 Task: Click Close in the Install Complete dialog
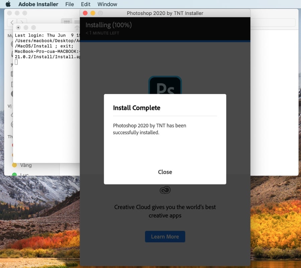coord(165,172)
